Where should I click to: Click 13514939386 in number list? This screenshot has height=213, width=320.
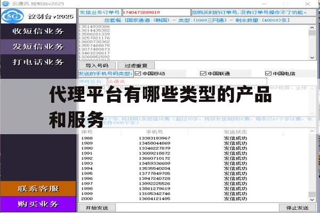pos(94,27)
